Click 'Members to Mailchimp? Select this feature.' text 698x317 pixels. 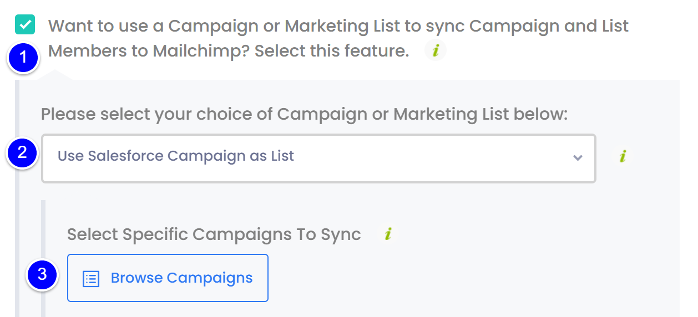click(x=229, y=51)
